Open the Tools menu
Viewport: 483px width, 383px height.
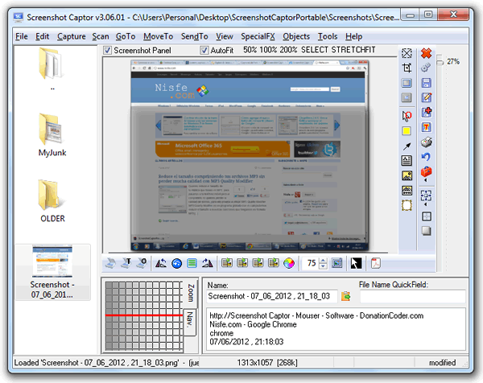(328, 36)
